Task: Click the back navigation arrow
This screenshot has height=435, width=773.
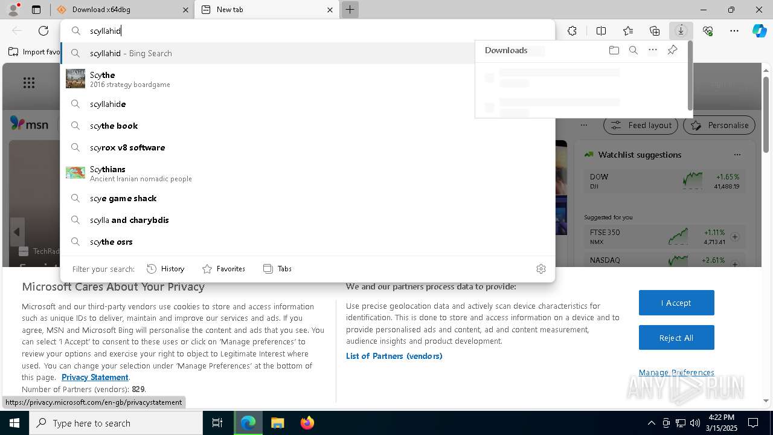Action: 17,31
